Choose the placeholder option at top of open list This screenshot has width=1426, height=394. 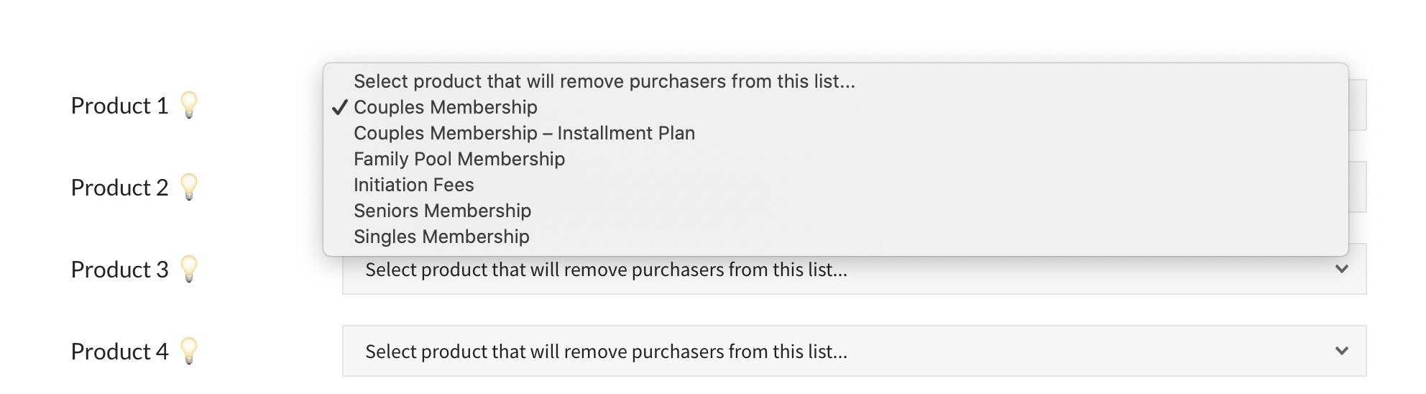tap(604, 81)
